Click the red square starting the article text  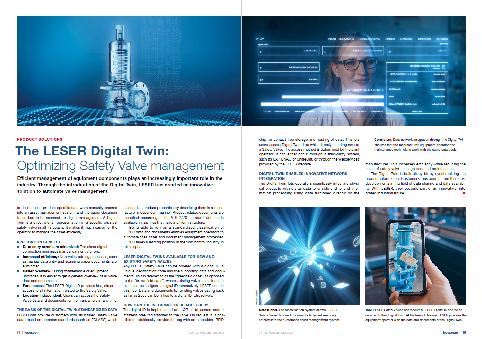[x=18, y=208]
